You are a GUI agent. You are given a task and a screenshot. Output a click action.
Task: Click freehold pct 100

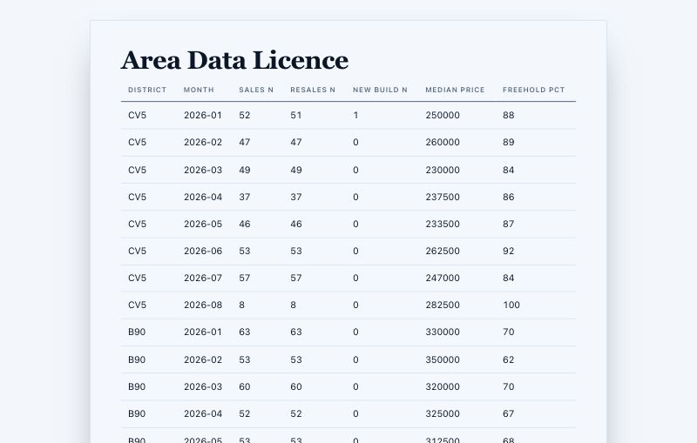[511, 305]
